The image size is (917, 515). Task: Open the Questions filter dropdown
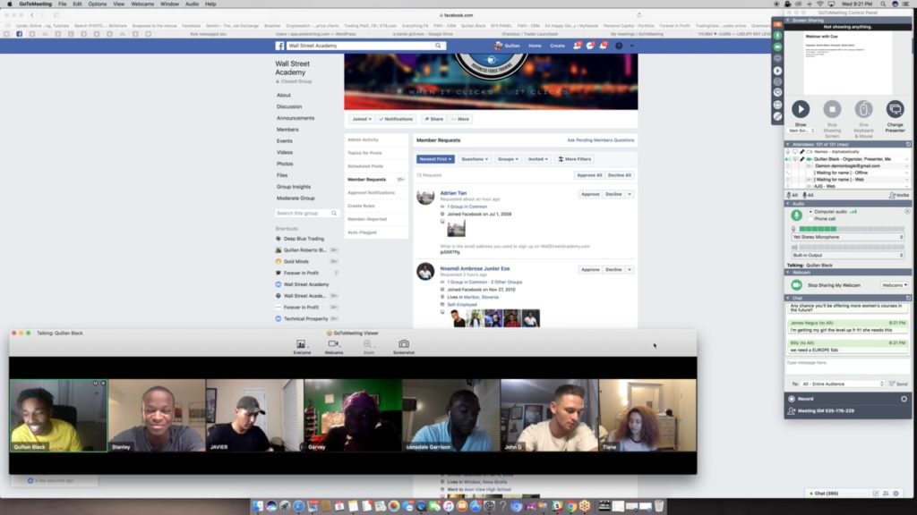click(475, 159)
